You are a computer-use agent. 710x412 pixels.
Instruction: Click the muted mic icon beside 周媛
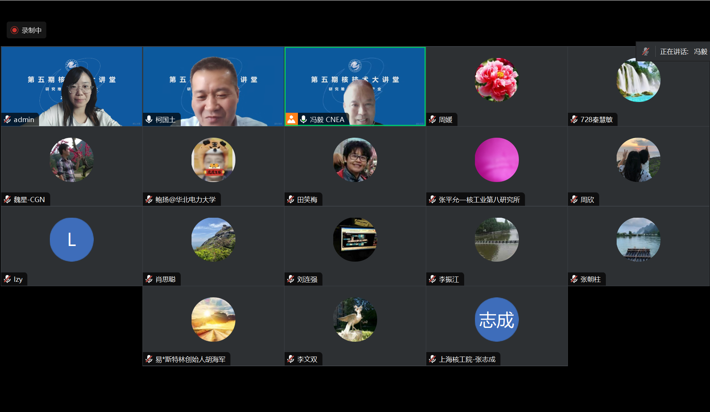[x=433, y=119]
